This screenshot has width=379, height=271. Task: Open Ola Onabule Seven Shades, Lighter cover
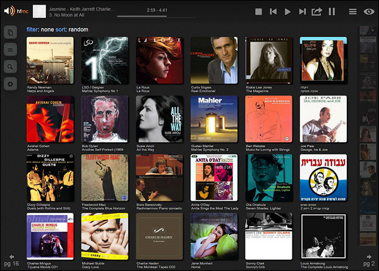(x=268, y=178)
